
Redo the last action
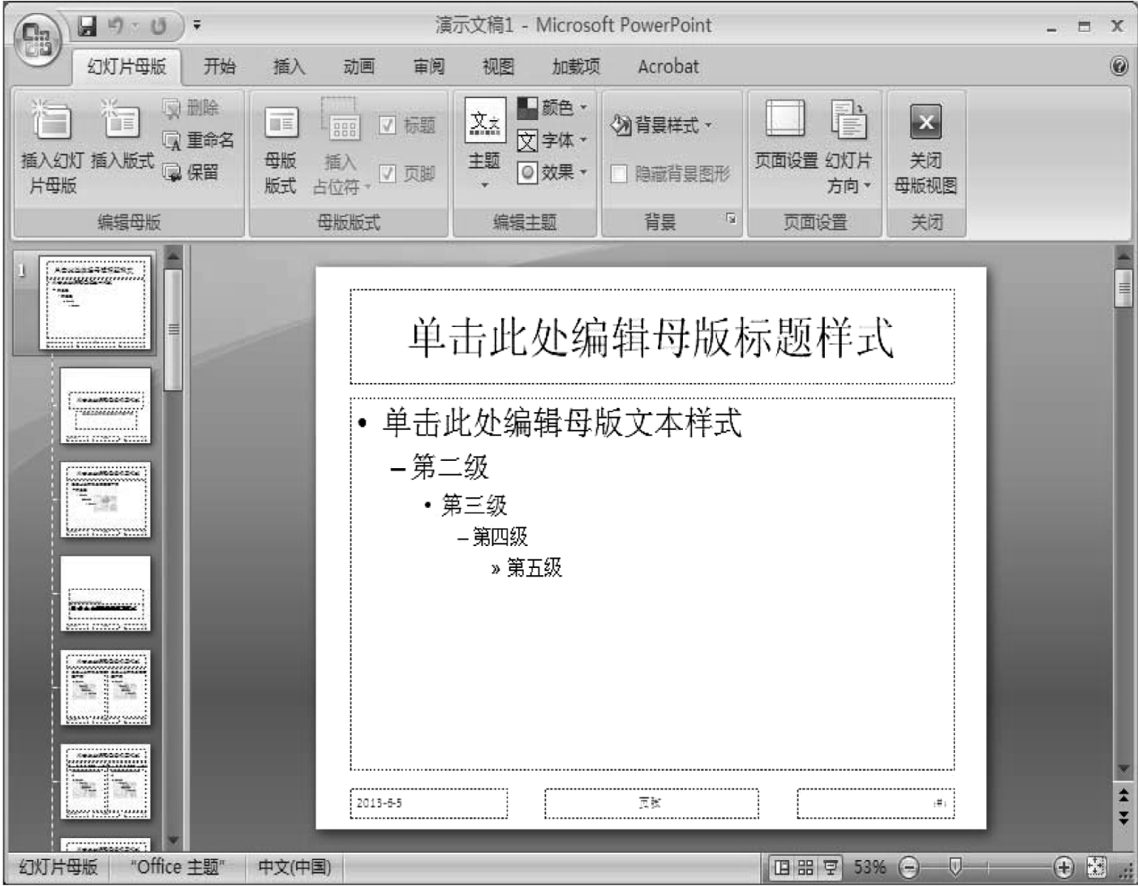[157, 26]
